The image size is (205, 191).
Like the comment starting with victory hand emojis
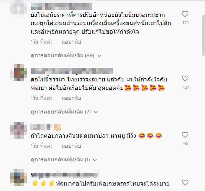[185, 183]
